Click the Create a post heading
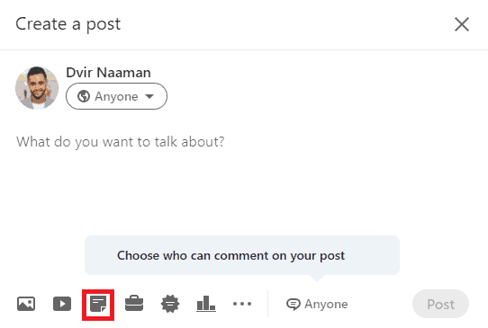 [68, 24]
